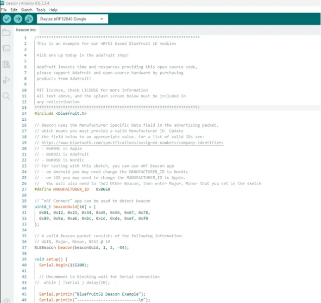The width and height of the screenshot is (321, 303).
Task: Open the Edit menu
Action: point(14,10)
